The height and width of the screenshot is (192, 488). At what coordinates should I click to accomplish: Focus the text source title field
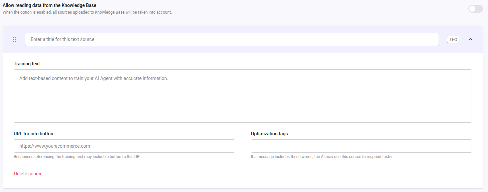click(x=232, y=39)
